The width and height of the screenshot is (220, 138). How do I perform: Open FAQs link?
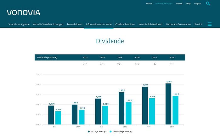[188, 3]
